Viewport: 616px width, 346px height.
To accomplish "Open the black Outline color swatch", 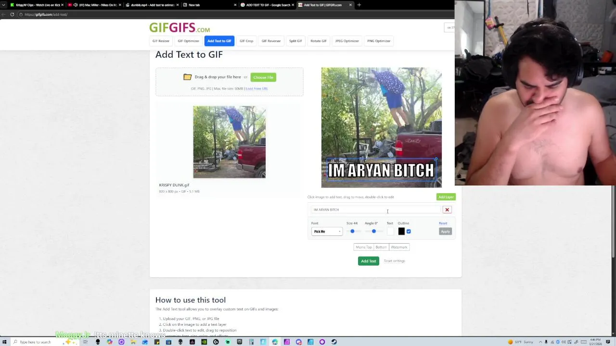I will tap(401, 232).
